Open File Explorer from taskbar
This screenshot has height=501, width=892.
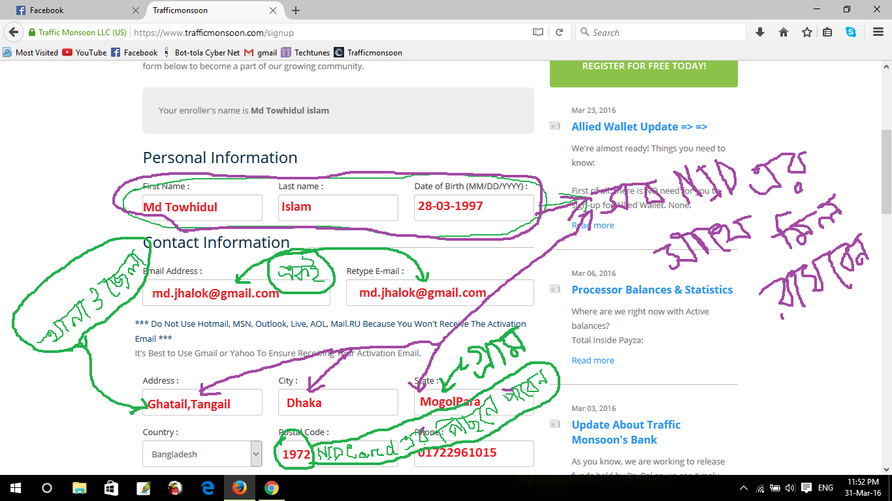point(79,488)
